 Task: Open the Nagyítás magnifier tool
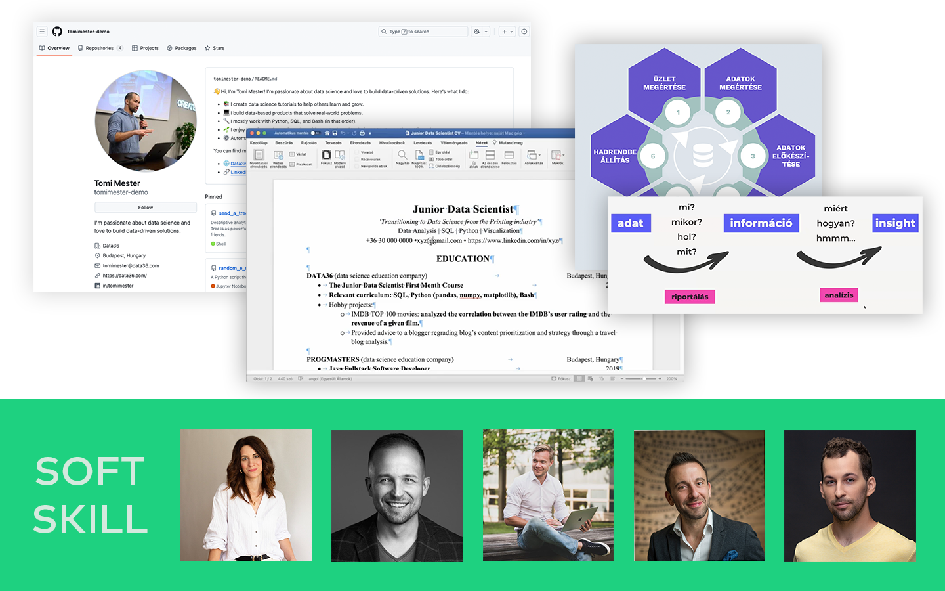coord(402,155)
